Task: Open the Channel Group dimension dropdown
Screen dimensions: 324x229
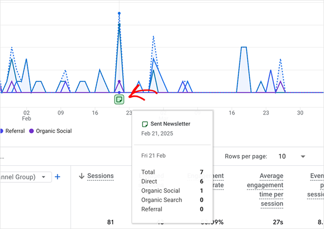Action: point(26,177)
